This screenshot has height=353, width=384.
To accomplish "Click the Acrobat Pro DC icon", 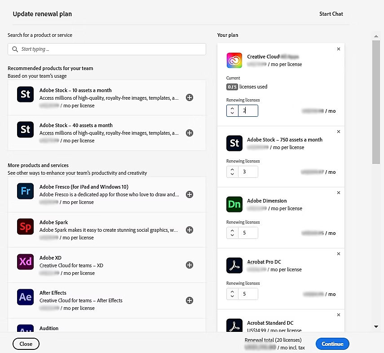I will coord(234,265).
